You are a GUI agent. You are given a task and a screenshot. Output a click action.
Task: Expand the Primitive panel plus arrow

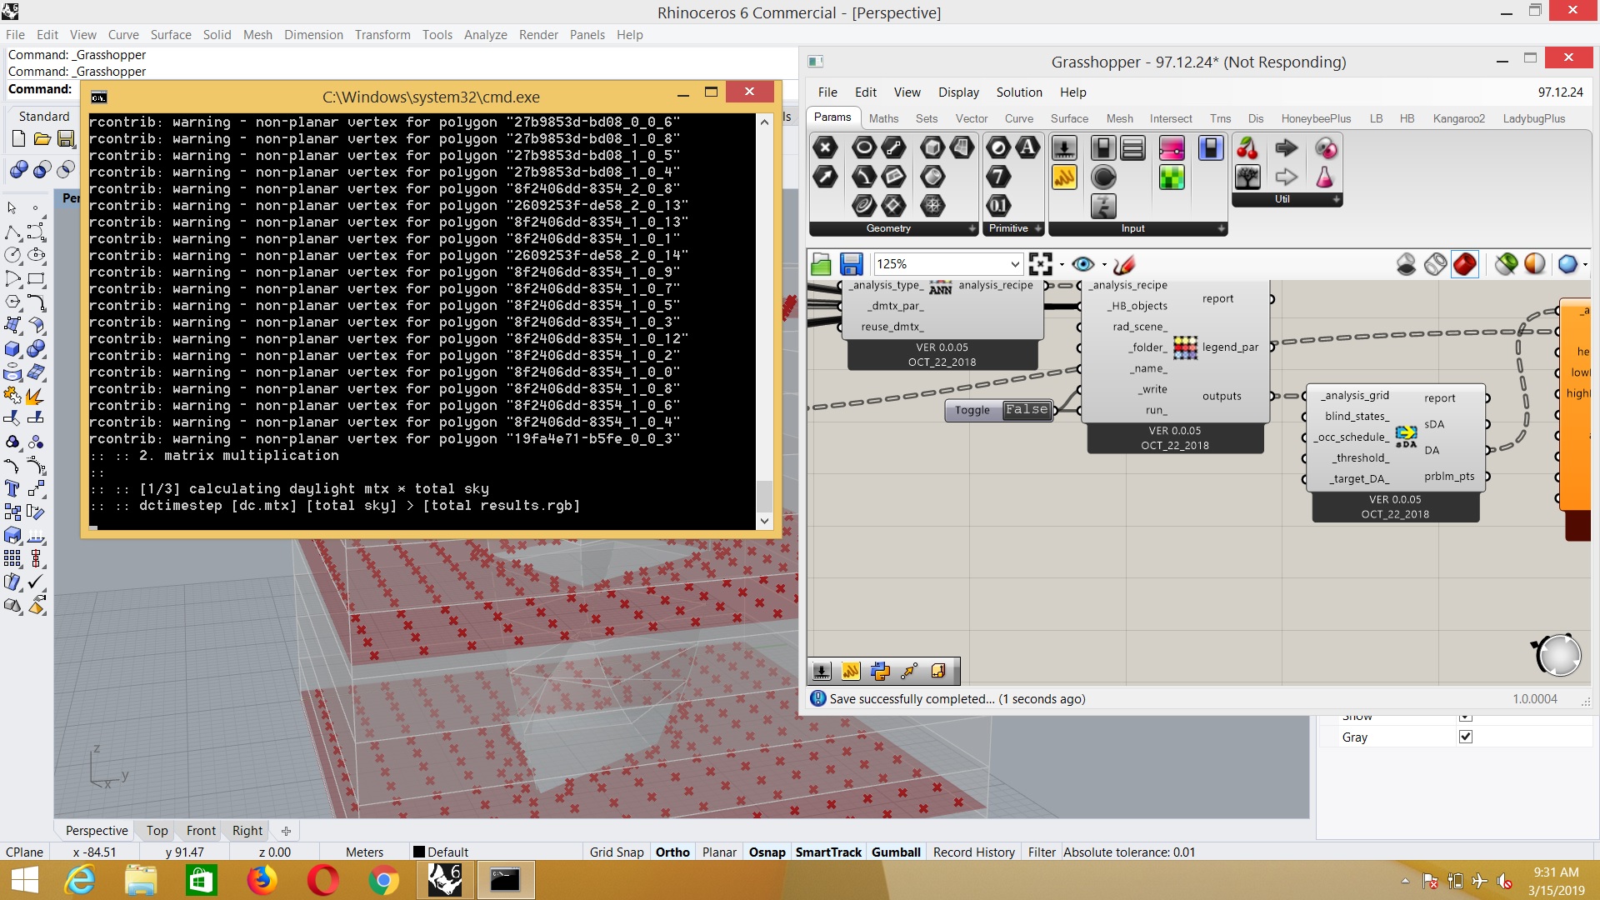pos(1037,228)
